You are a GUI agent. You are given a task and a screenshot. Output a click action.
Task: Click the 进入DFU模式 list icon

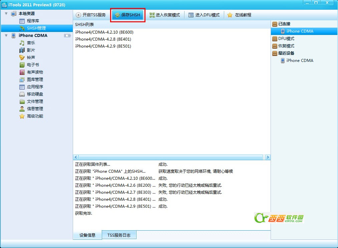(191, 15)
